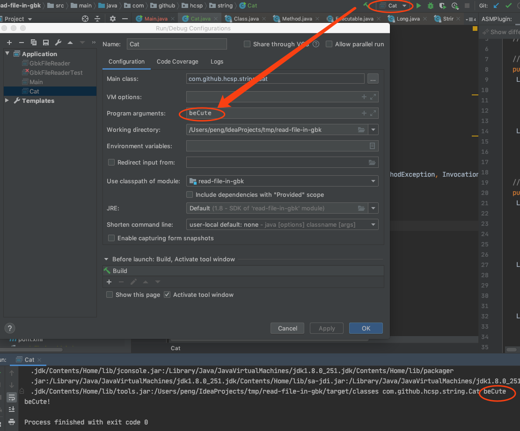Run with coverage shield icon
The width and height of the screenshot is (520, 431).
click(442, 6)
